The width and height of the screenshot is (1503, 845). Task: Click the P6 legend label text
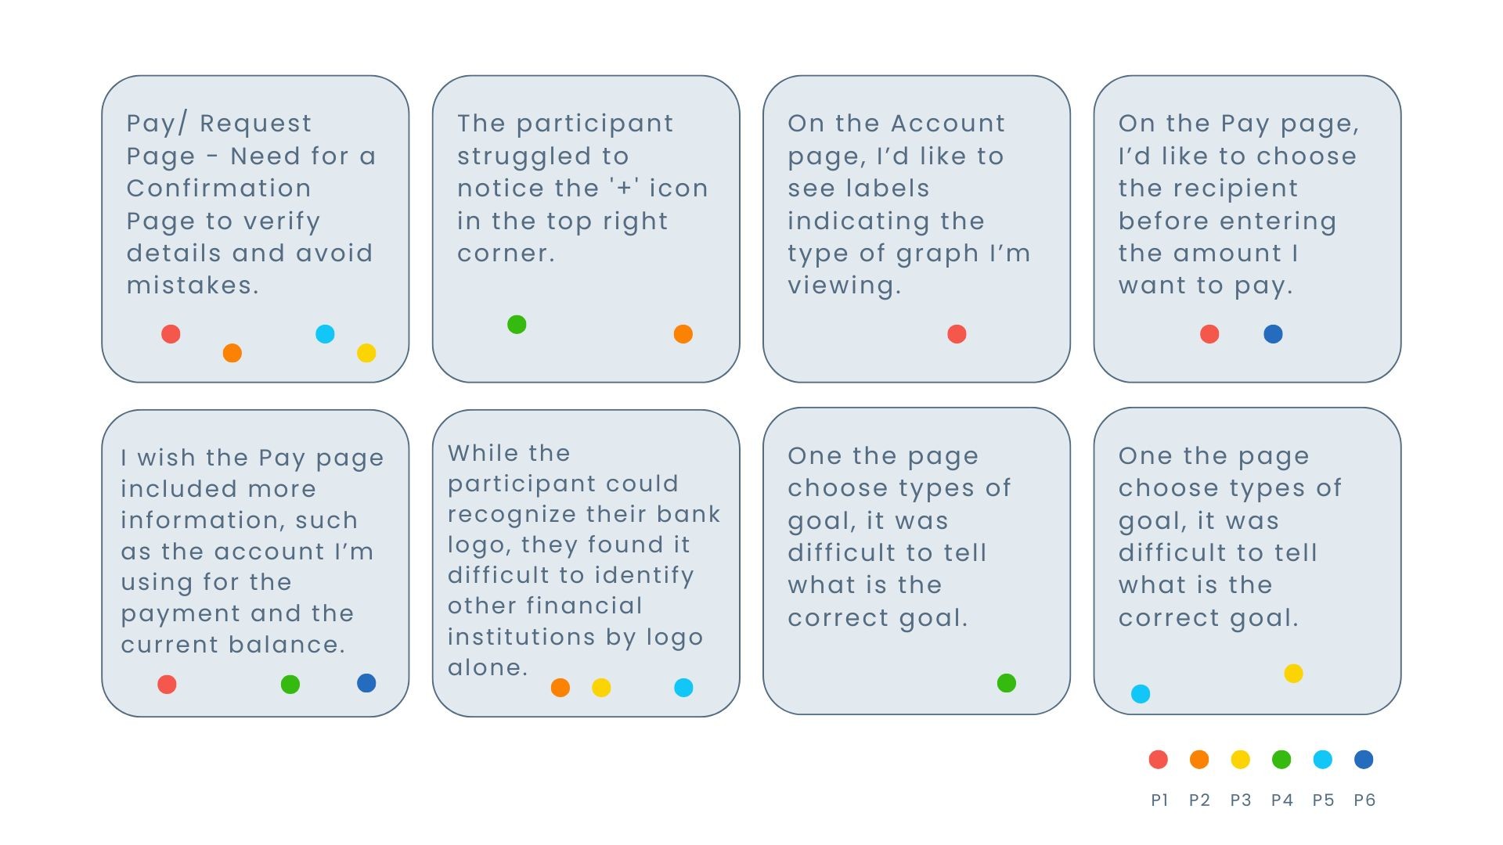(1364, 800)
